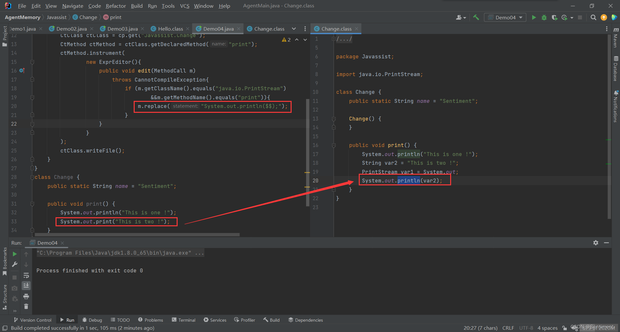Open the Run menu

(152, 6)
